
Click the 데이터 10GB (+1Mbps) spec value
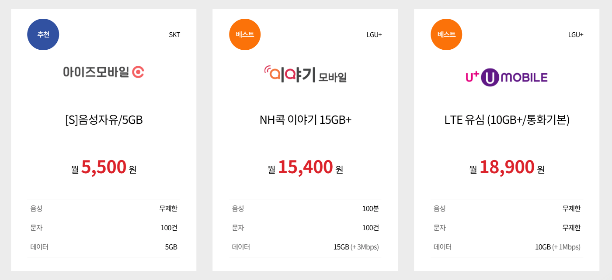(557, 246)
